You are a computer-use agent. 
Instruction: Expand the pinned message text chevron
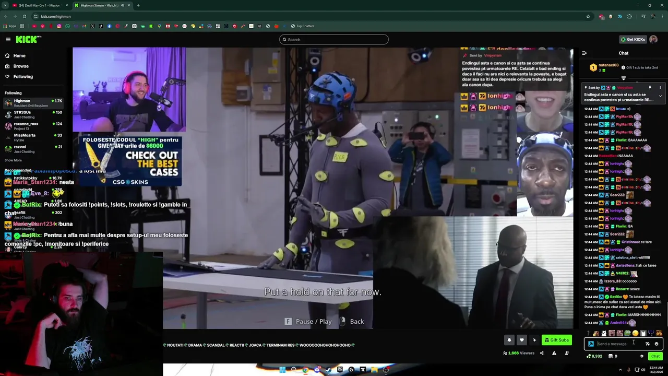point(660,96)
